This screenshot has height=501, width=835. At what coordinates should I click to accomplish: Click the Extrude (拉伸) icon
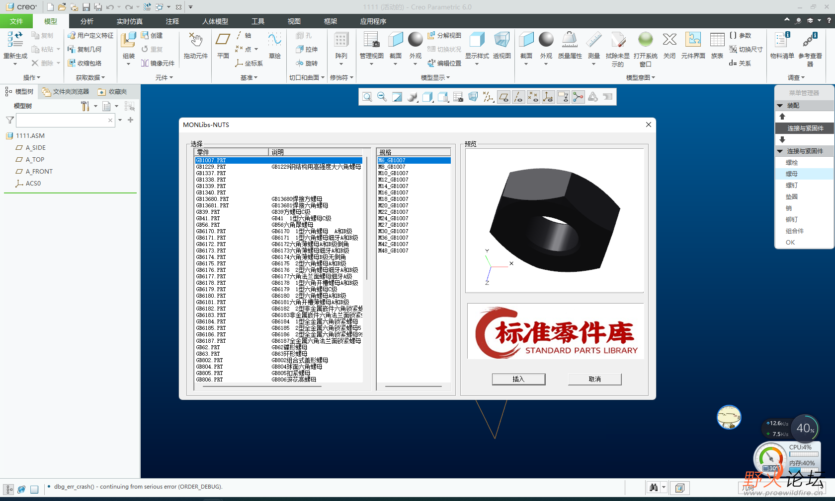pyautogui.click(x=307, y=49)
